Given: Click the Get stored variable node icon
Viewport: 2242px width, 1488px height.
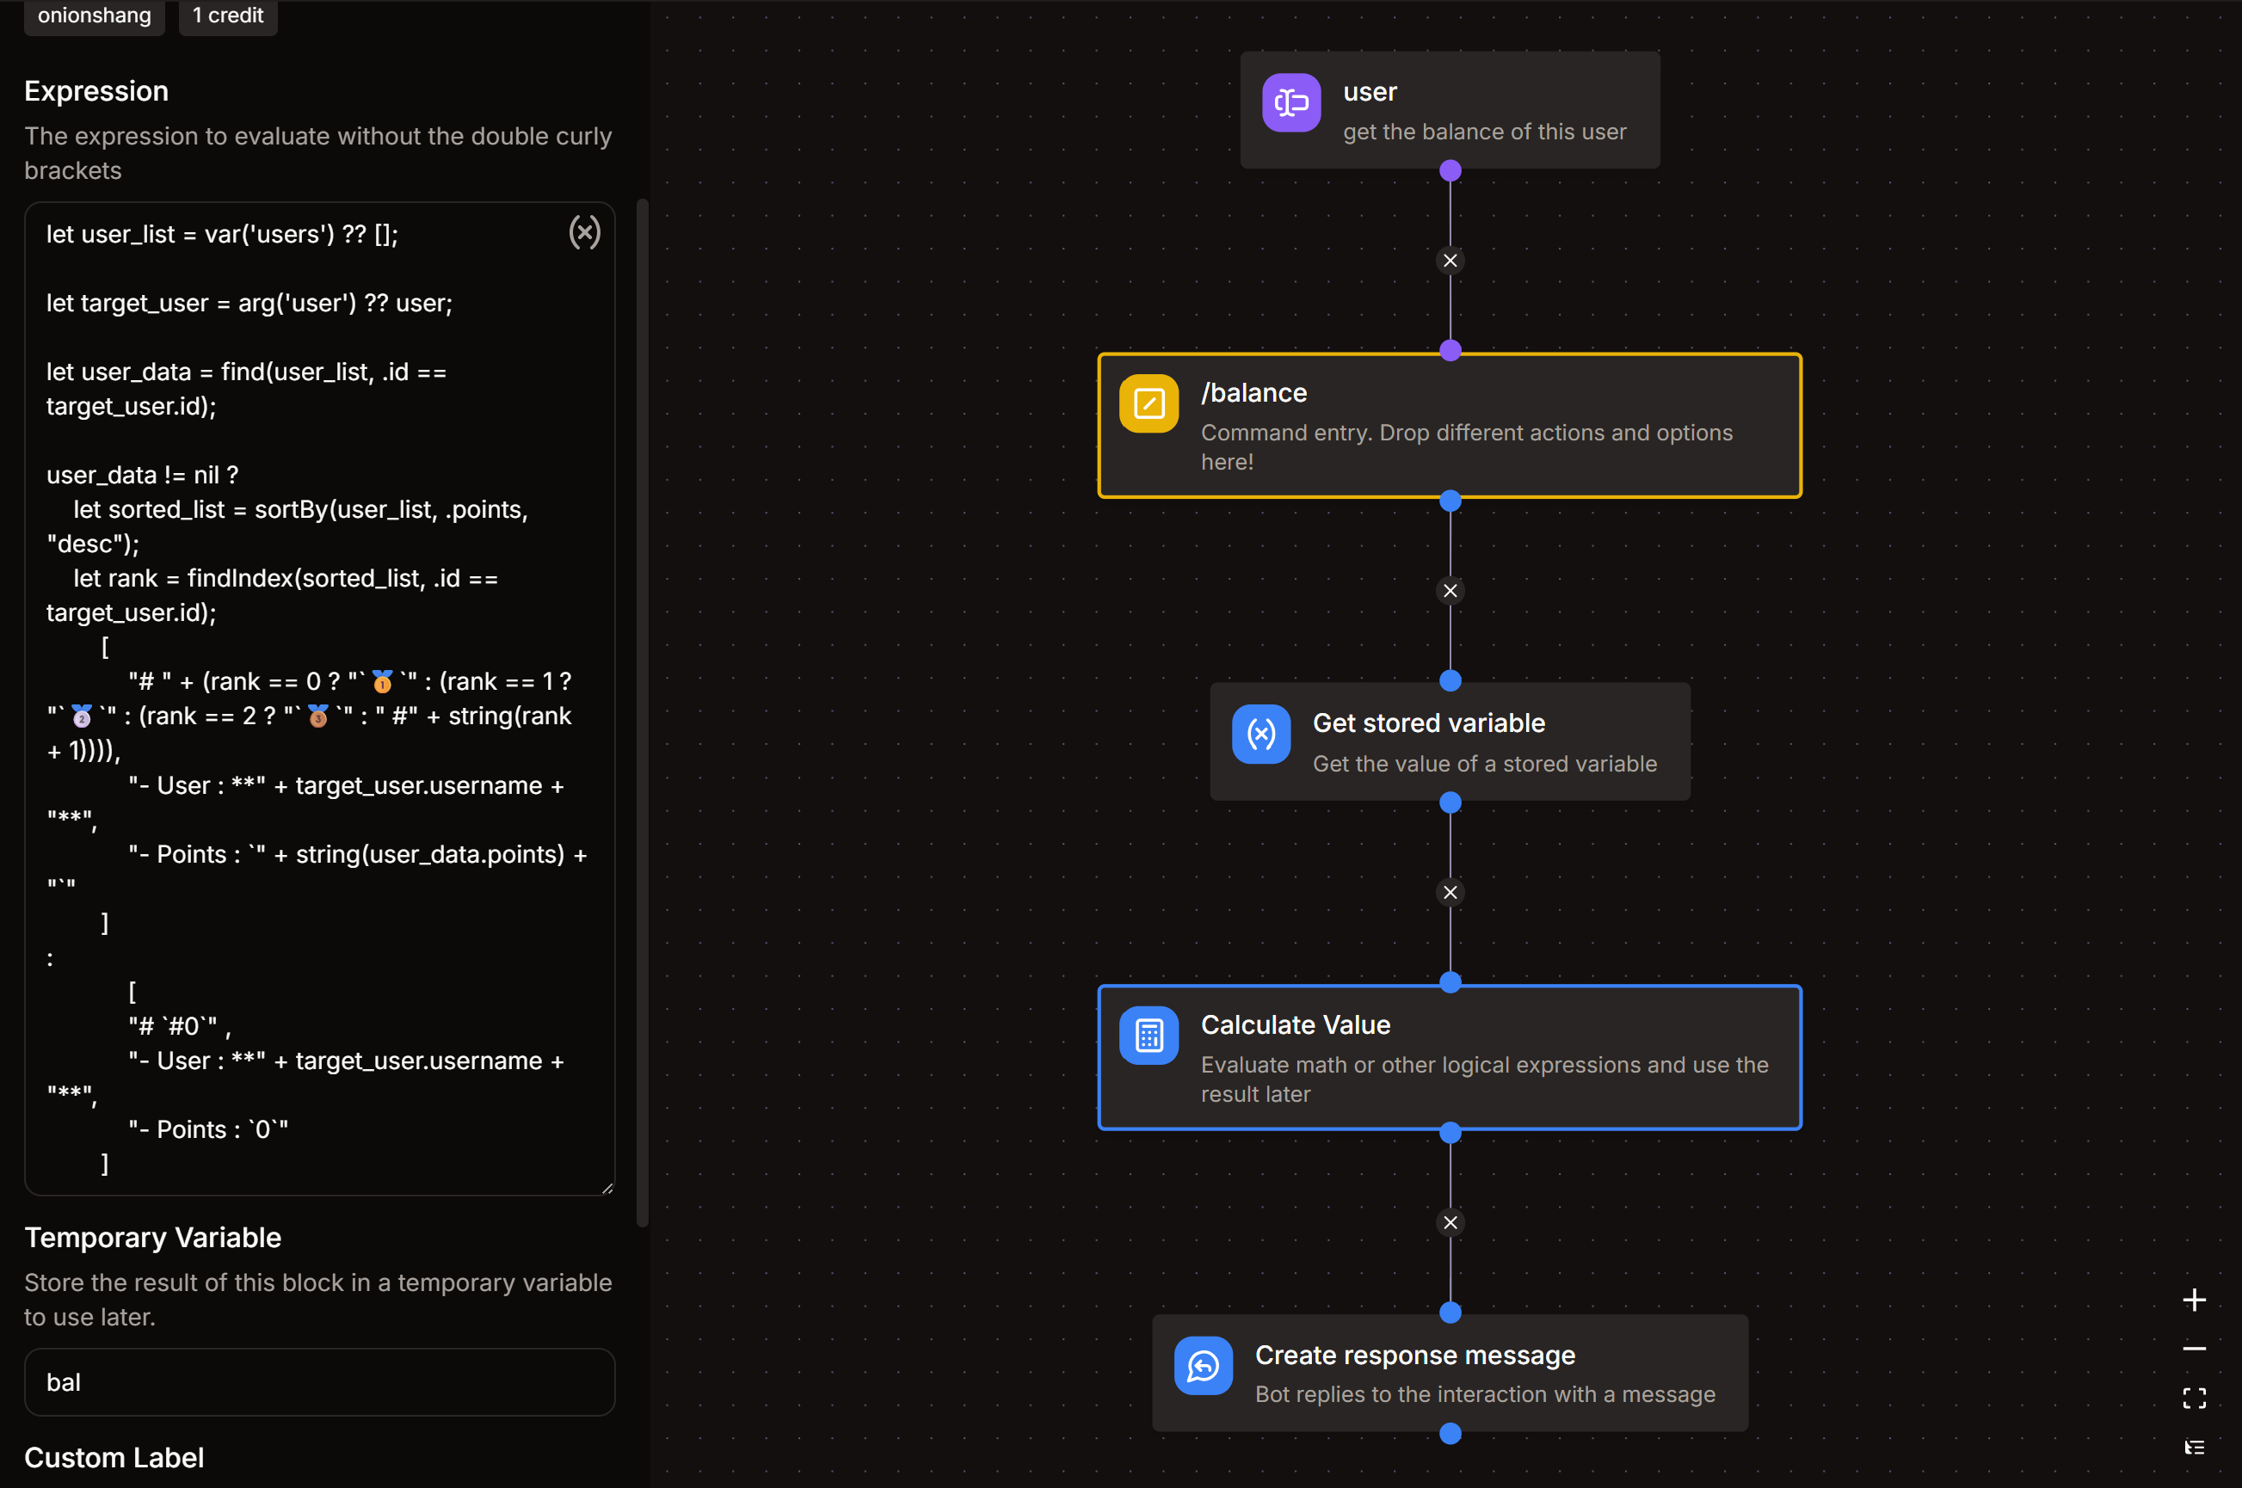Looking at the screenshot, I should [1260, 734].
